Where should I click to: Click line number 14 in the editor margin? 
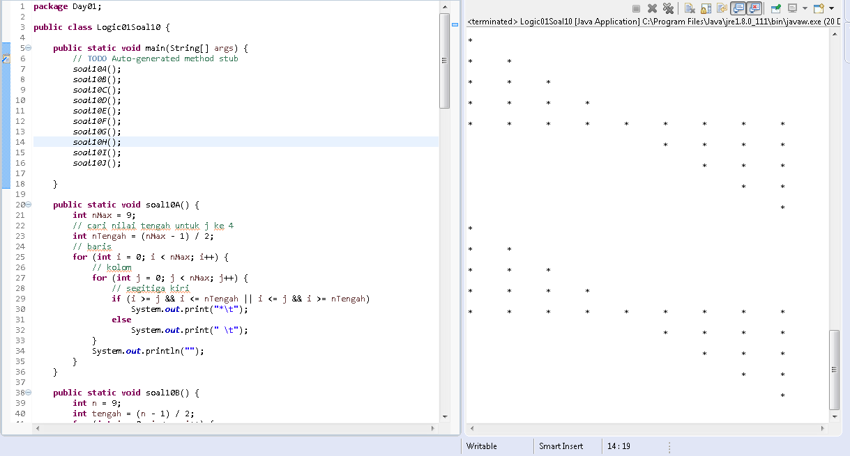point(20,141)
